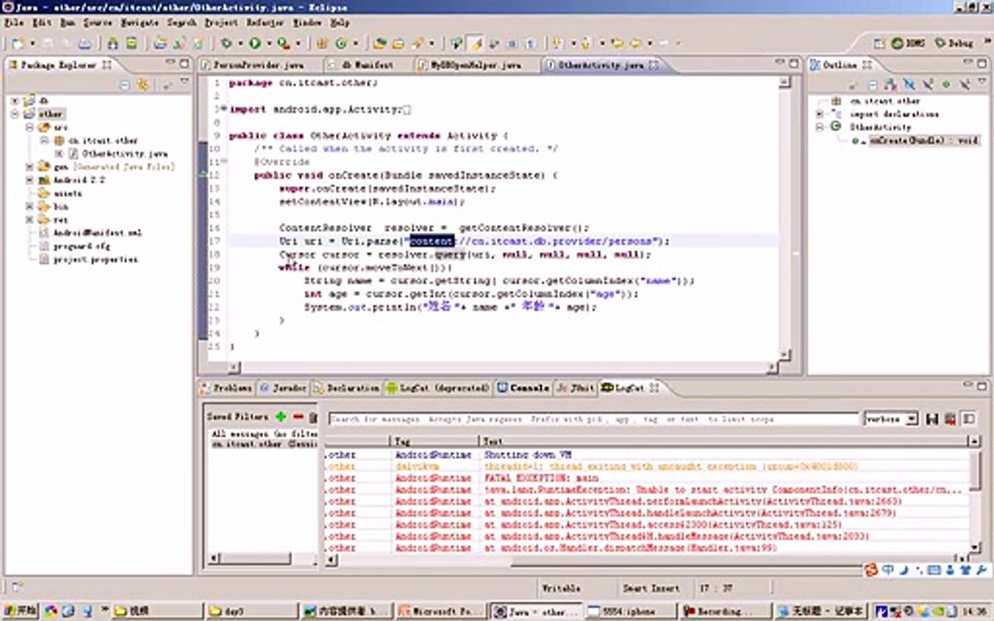Screen dimensions: 994x621
Task: Click the Run External Tools icon
Action: point(283,43)
